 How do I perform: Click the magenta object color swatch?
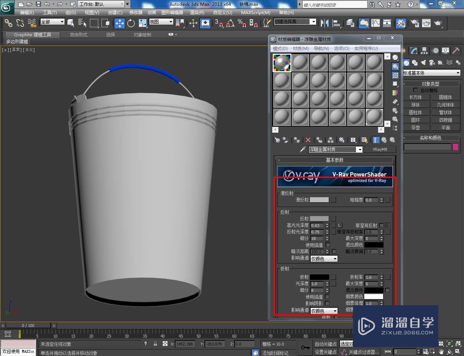tap(456, 147)
